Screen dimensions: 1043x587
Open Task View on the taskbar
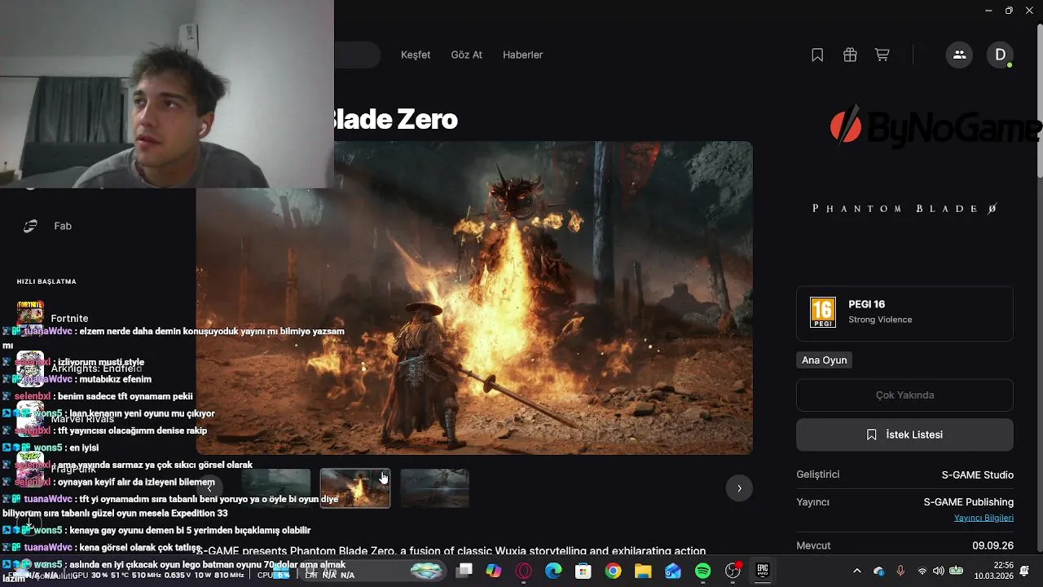[464, 571]
